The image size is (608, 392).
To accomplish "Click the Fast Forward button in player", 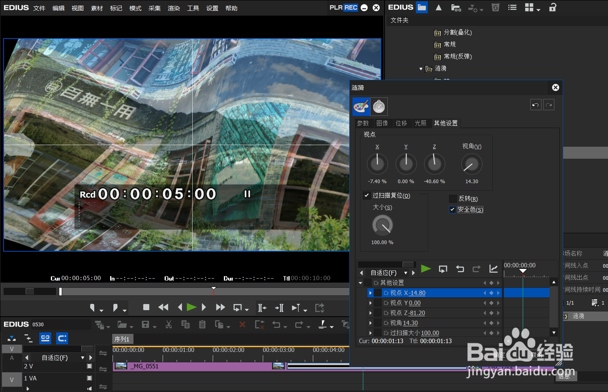I will [x=220, y=307].
